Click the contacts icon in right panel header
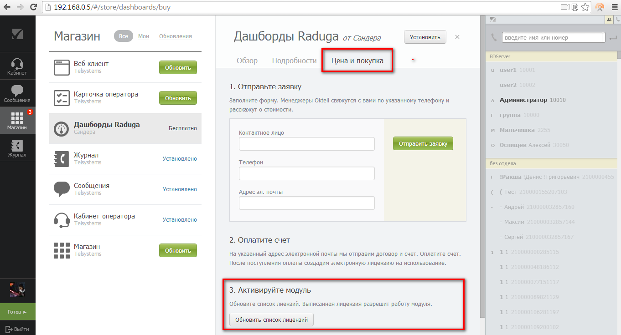621x335 pixels. click(609, 20)
